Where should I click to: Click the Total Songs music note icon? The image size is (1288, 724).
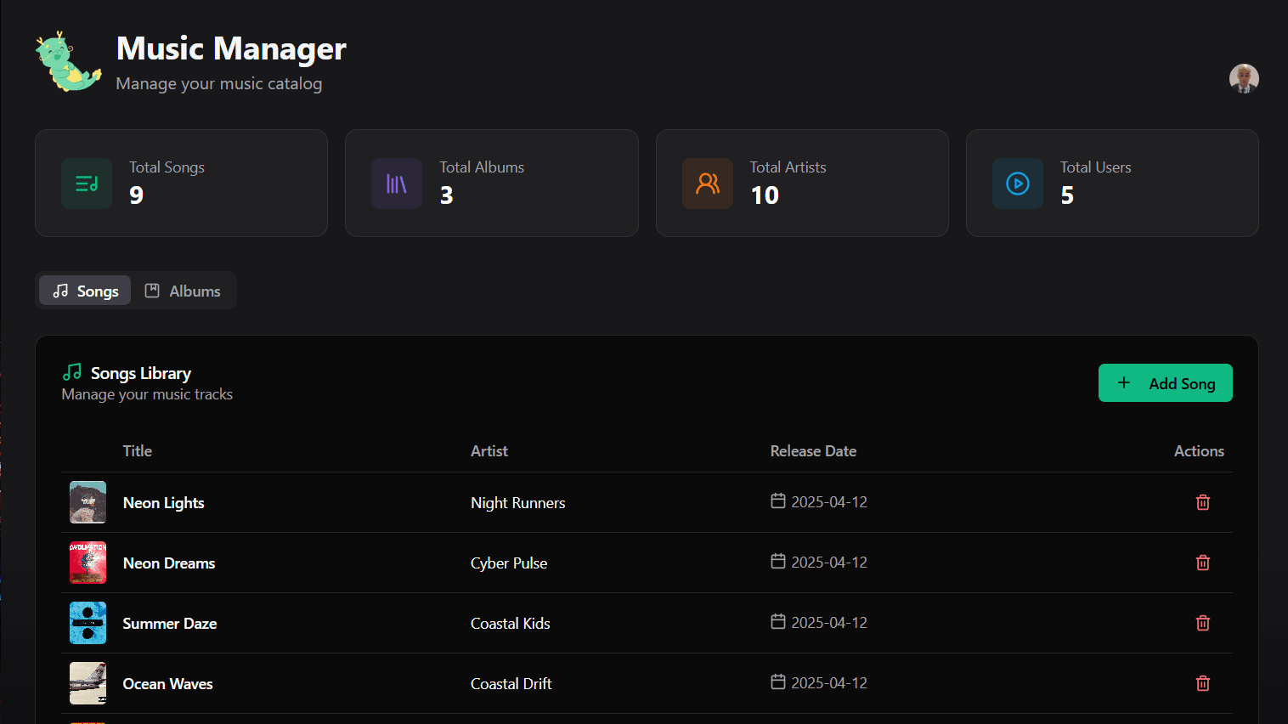tap(86, 183)
